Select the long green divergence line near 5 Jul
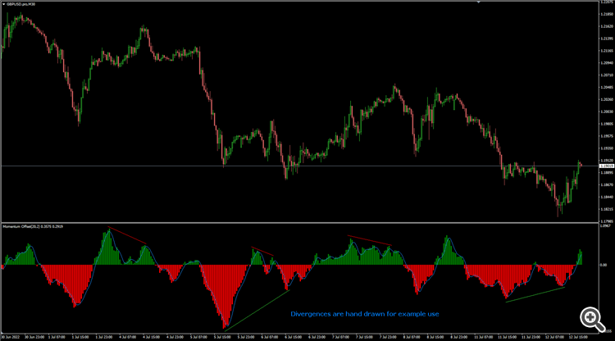The width and height of the screenshot is (615, 341). (x=257, y=311)
